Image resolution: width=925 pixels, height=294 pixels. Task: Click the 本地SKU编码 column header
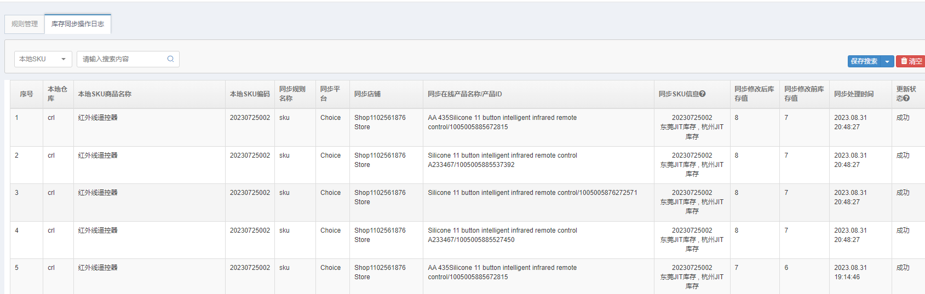pos(250,94)
